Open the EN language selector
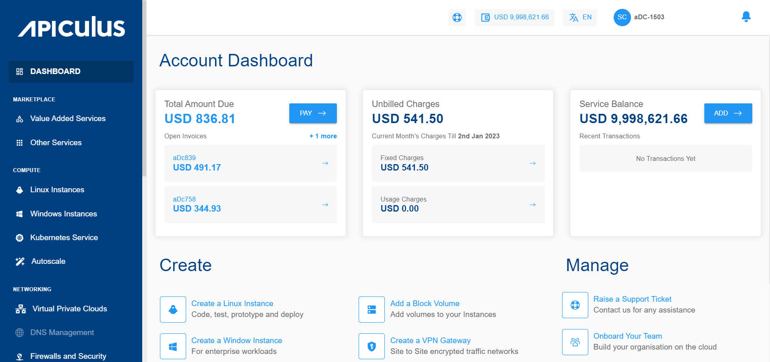This screenshot has width=770, height=362. 580,17
